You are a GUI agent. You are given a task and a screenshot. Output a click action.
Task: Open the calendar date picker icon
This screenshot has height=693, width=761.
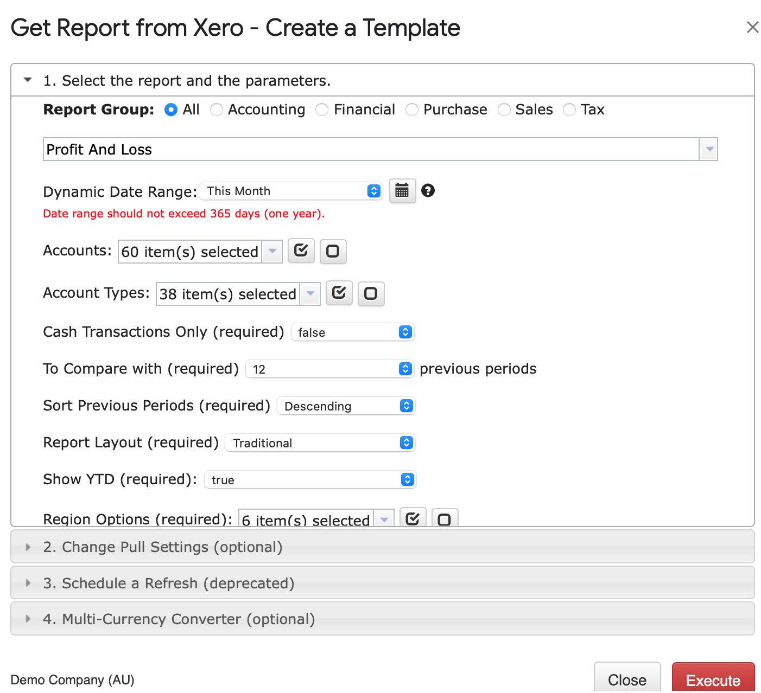click(x=402, y=191)
